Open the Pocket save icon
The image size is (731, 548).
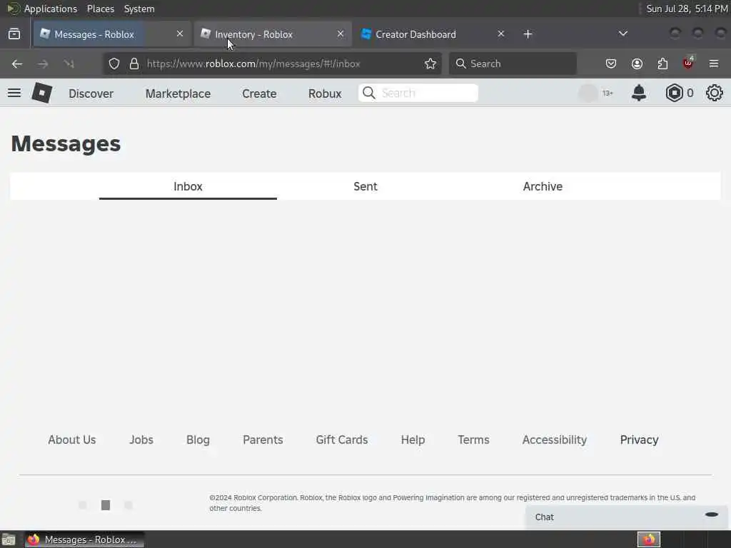click(611, 64)
